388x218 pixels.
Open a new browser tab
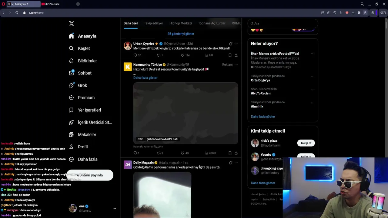click(78, 4)
